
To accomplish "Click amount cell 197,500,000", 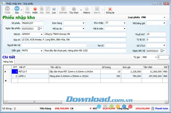I will [152, 76].
